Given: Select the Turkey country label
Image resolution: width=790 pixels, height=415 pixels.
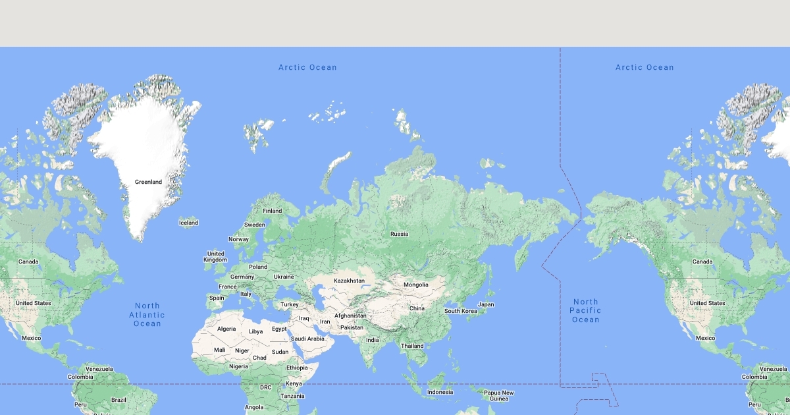Looking at the screenshot, I should [x=290, y=304].
